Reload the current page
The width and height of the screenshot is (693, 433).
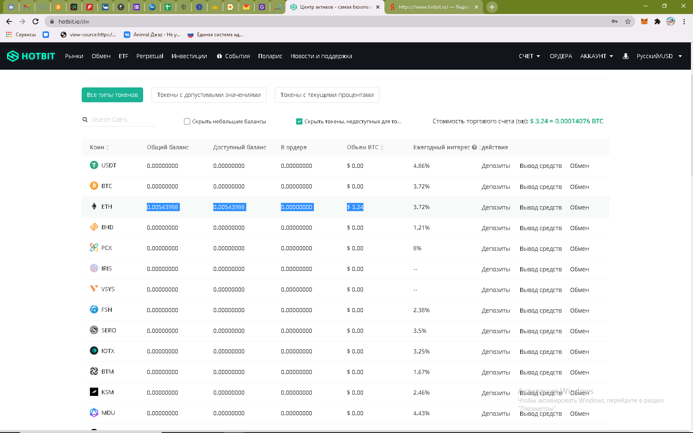(35, 21)
